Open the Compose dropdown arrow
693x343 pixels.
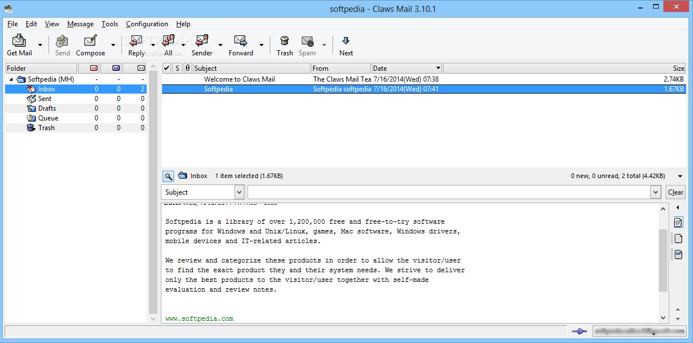tap(113, 45)
